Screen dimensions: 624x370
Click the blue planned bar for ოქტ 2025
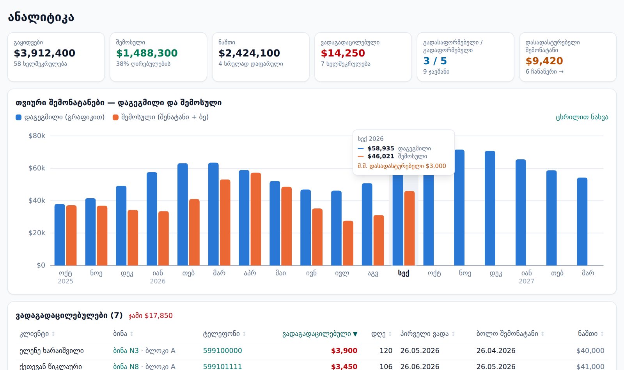(60, 235)
